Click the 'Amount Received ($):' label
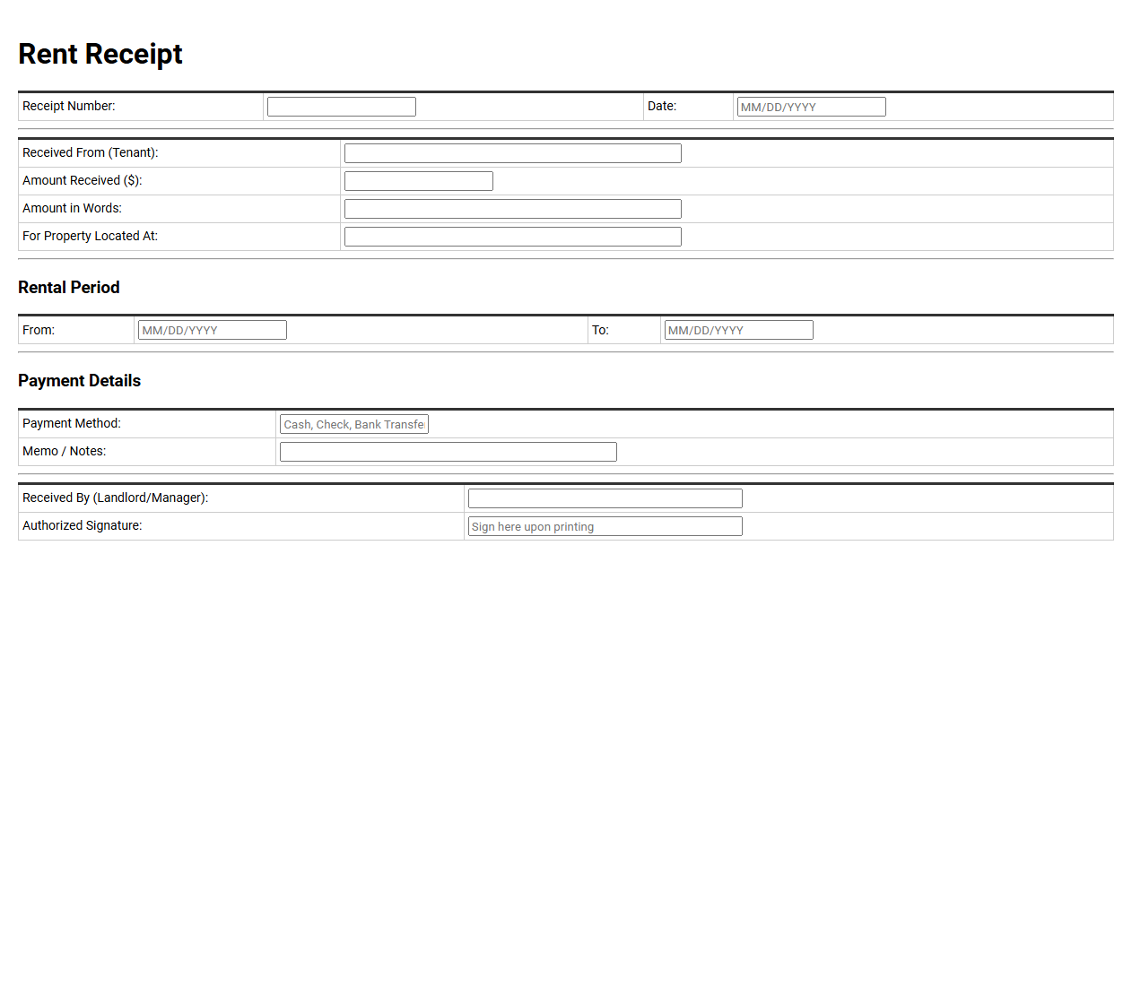The height and width of the screenshot is (1004, 1132). pos(83,180)
